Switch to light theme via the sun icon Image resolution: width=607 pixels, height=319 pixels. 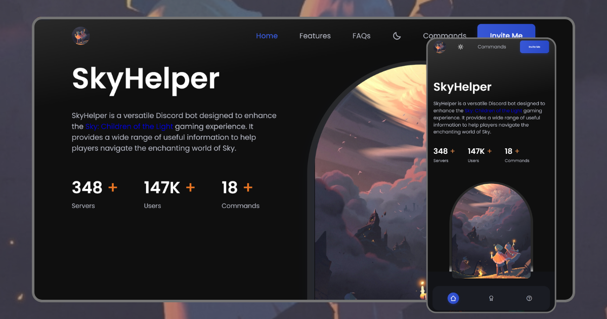coord(461,47)
